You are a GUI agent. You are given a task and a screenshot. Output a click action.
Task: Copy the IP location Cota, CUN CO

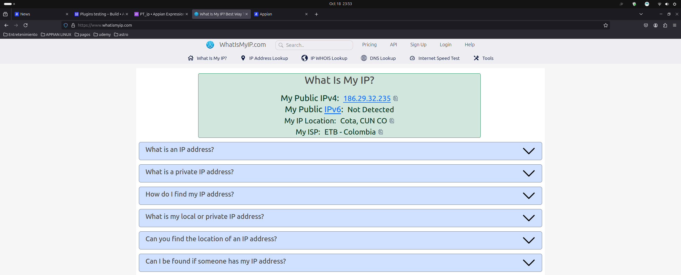point(392,121)
